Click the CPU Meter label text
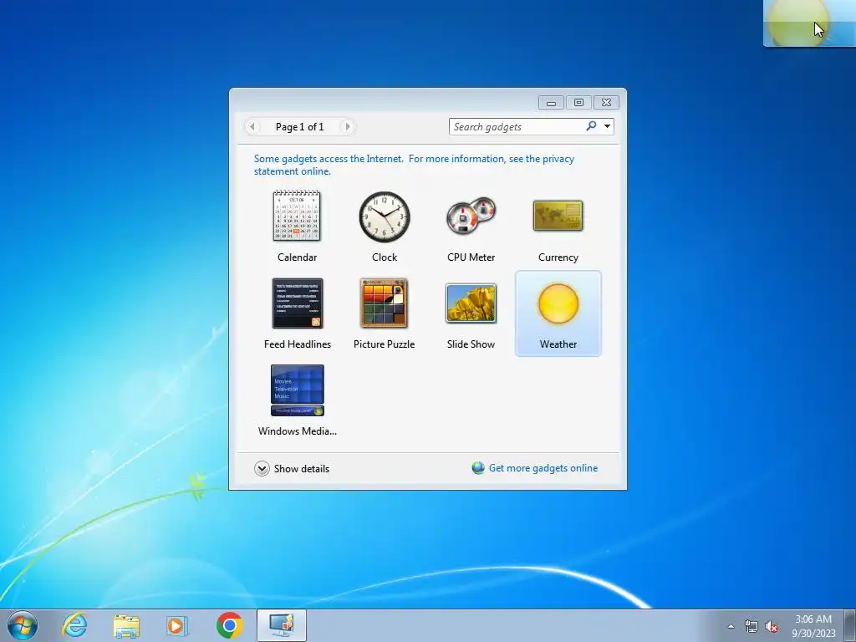 (471, 257)
